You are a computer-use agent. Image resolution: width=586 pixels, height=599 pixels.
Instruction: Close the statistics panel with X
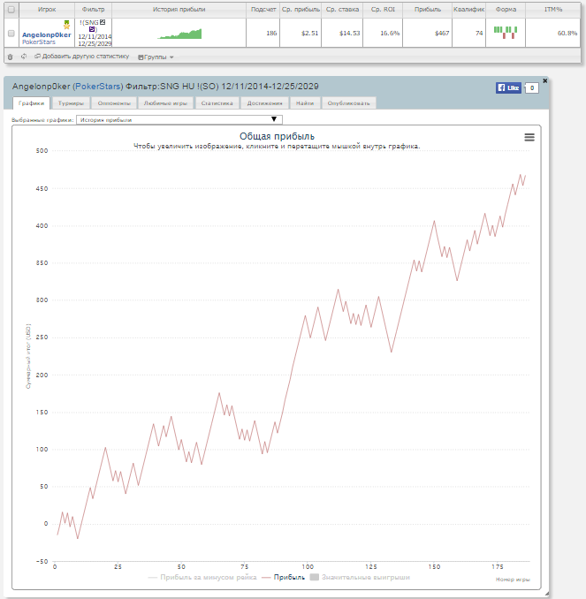(x=544, y=80)
